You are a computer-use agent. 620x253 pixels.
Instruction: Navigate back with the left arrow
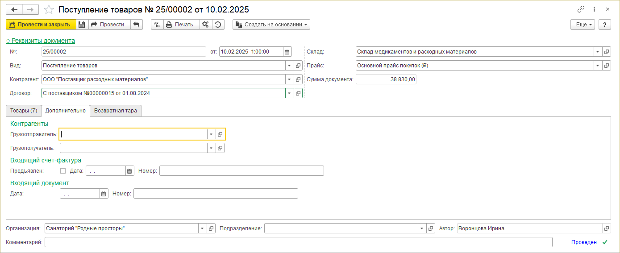[14, 9]
